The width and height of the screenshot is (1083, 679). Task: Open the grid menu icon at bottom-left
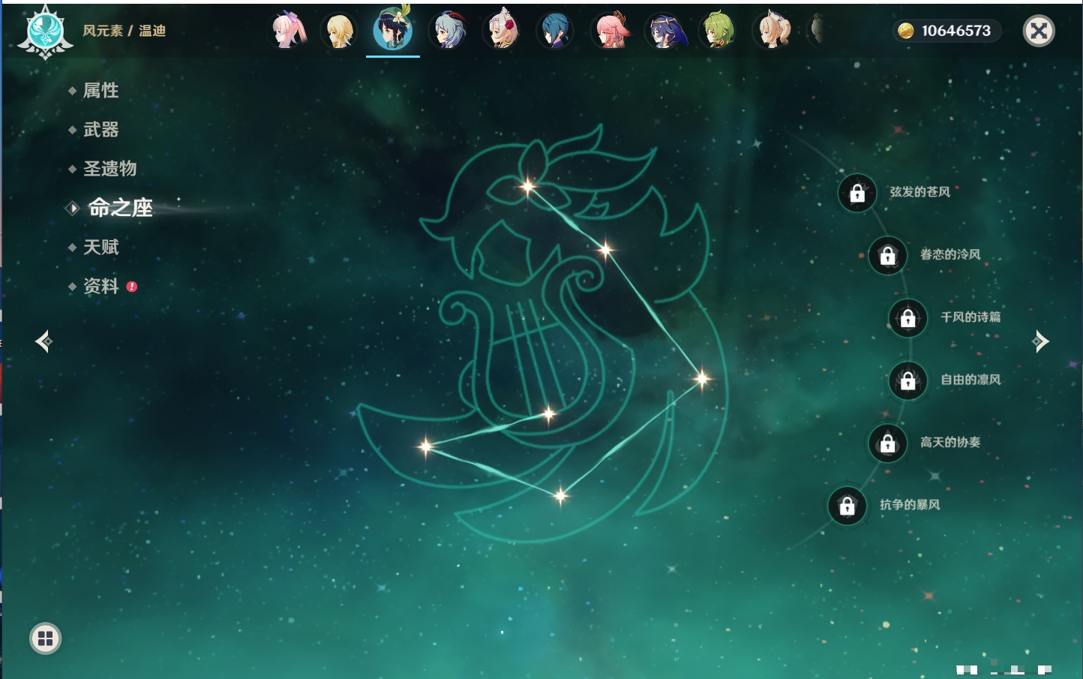pos(45,638)
